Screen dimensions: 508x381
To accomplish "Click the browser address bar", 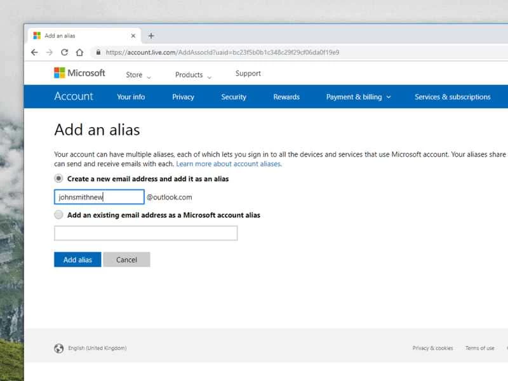I will [254, 53].
